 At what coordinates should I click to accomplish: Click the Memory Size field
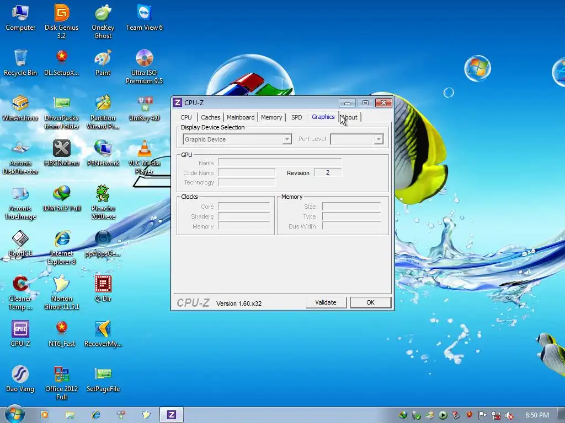coord(351,207)
